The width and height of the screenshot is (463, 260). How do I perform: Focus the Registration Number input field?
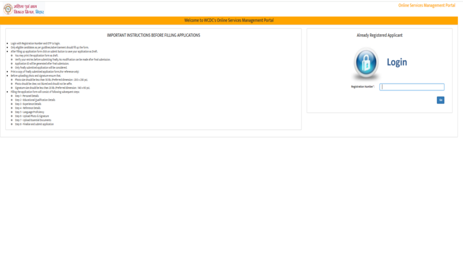click(x=411, y=87)
